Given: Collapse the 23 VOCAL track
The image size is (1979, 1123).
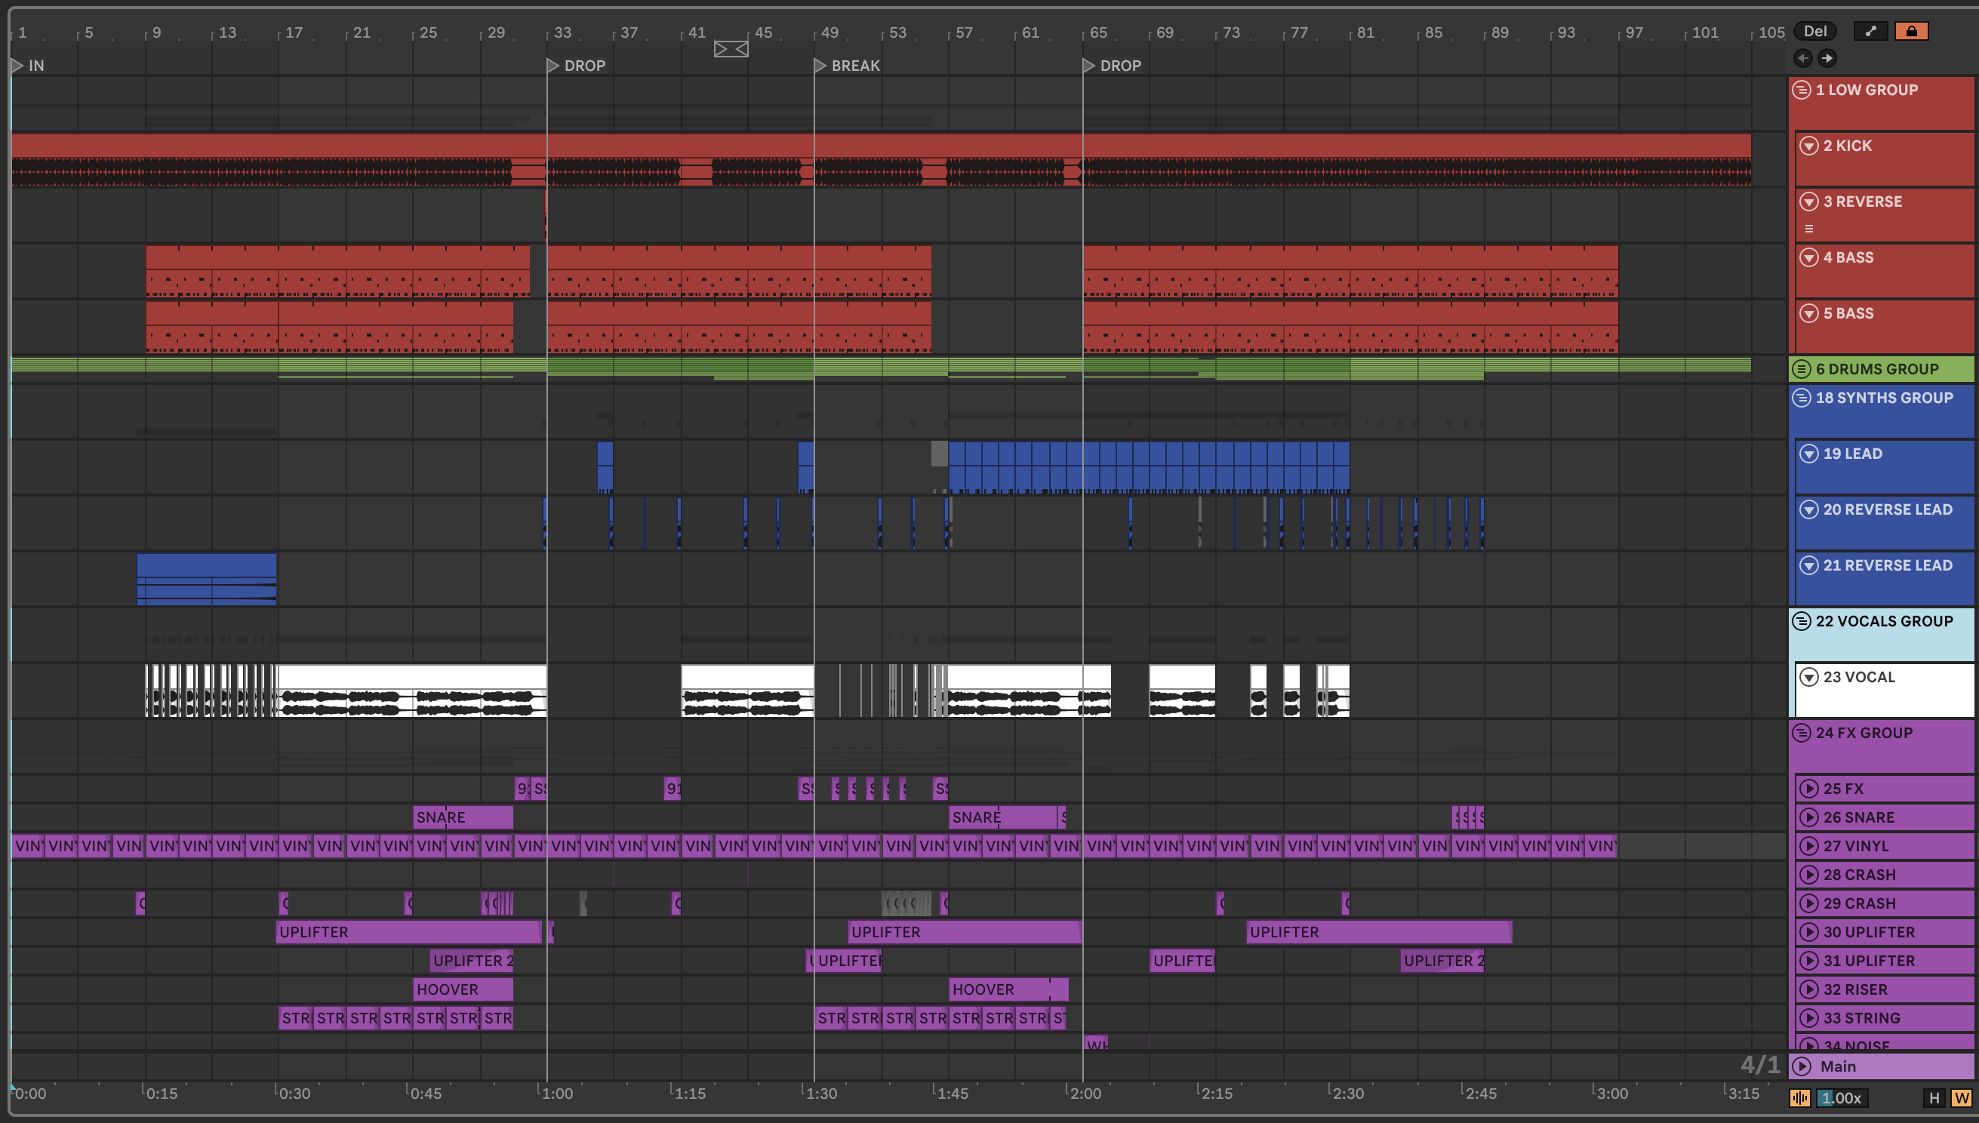Looking at the screenshot, I should pos(1808,677).
